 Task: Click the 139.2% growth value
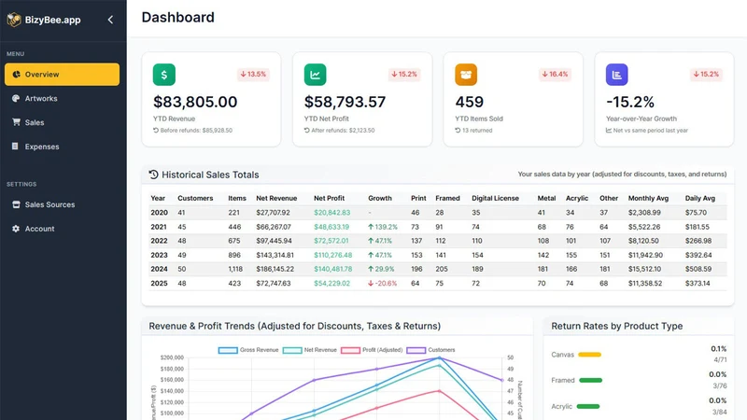(383, 227)
